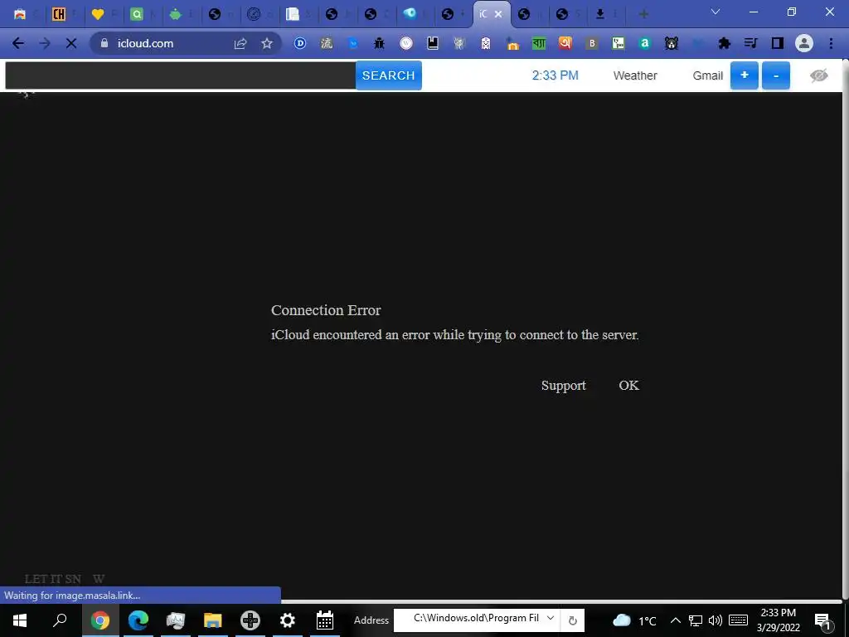Screen dimensions: 849x637
Task: Open the volume control in tray
Action: (x=716, y=620)
